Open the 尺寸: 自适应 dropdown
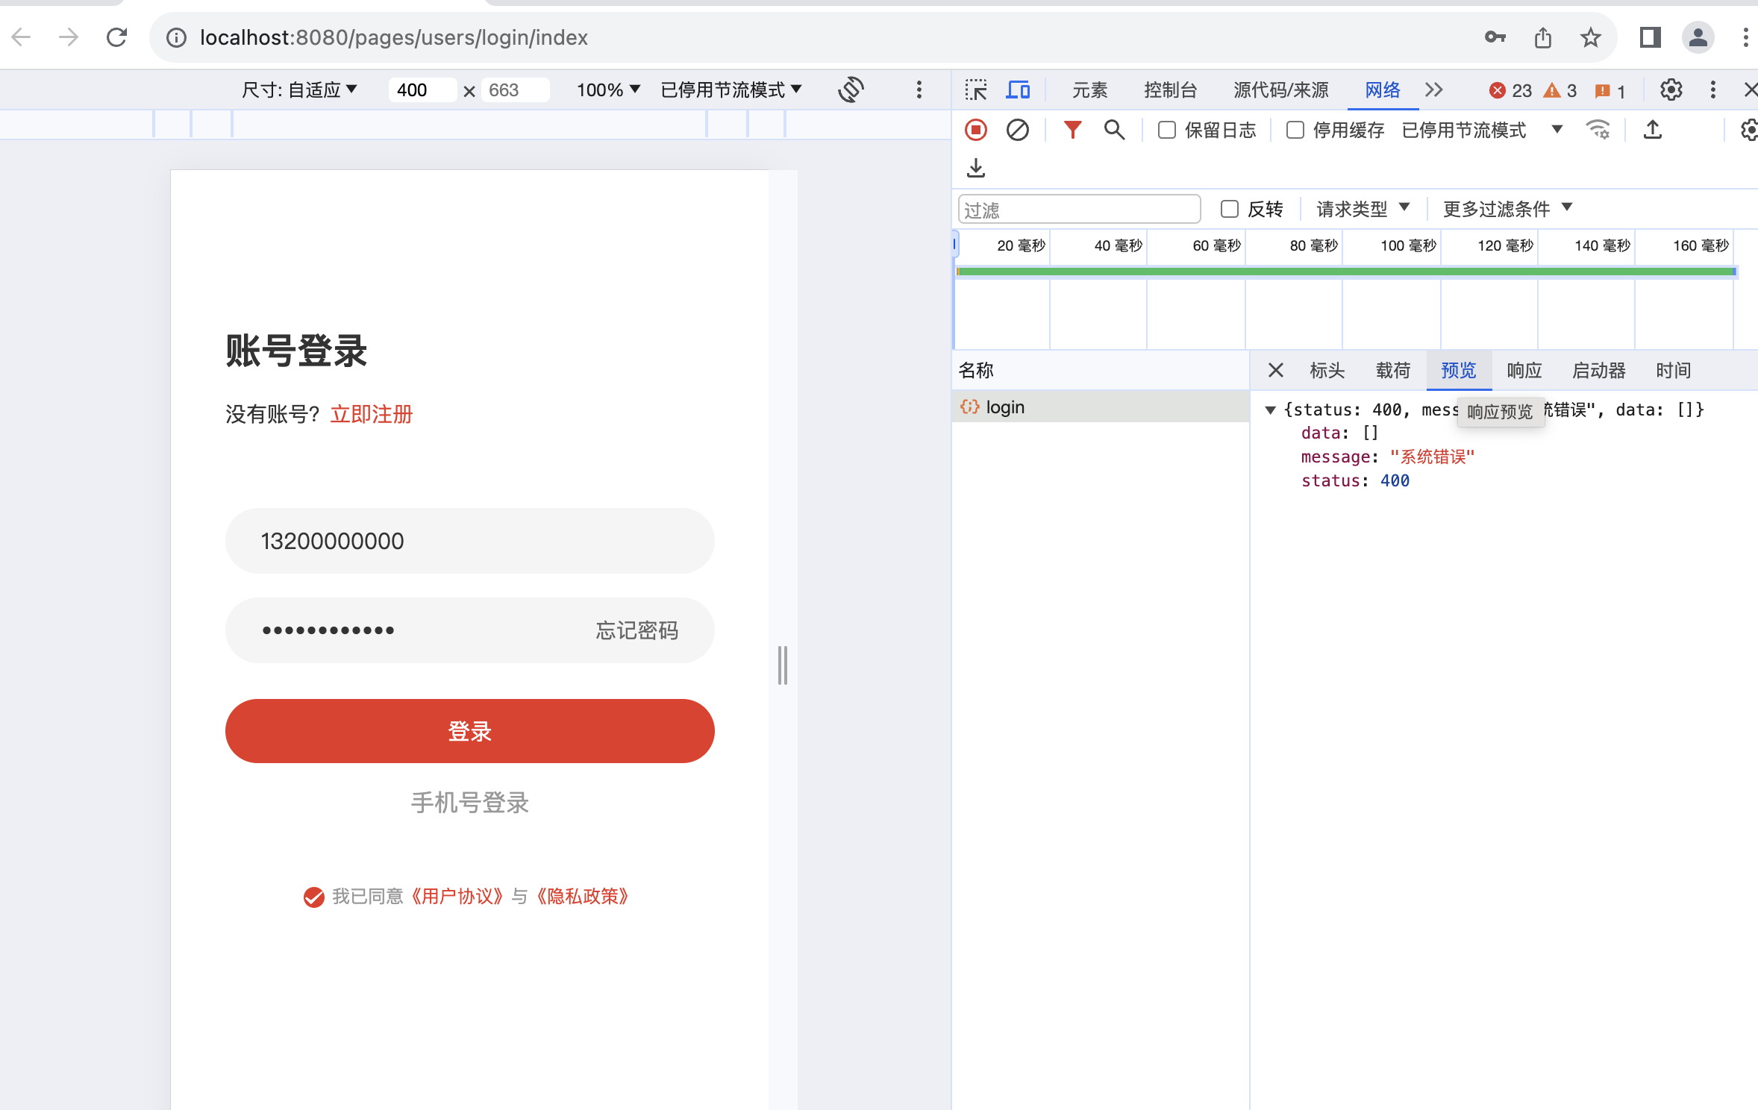This screenshot has height=1110, width=1758. [299, 90]
